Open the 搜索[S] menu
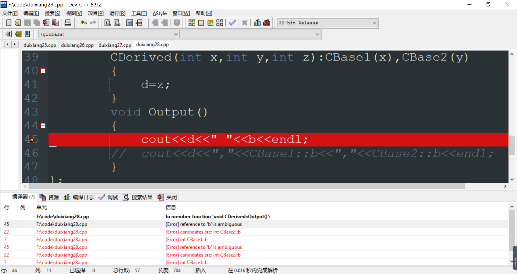The width and height of the screenshot is (517, 274). [53, 13]
